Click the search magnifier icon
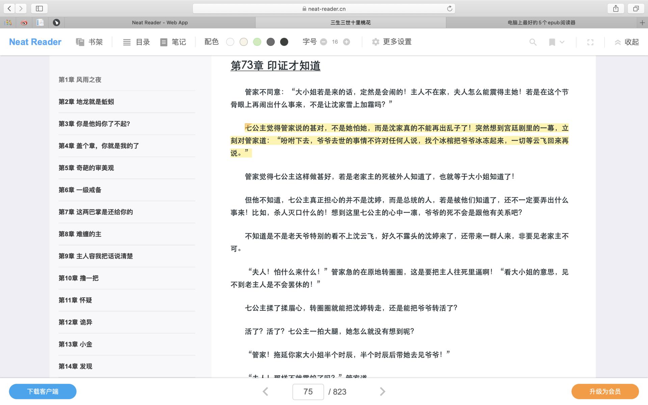 [533, 42]
